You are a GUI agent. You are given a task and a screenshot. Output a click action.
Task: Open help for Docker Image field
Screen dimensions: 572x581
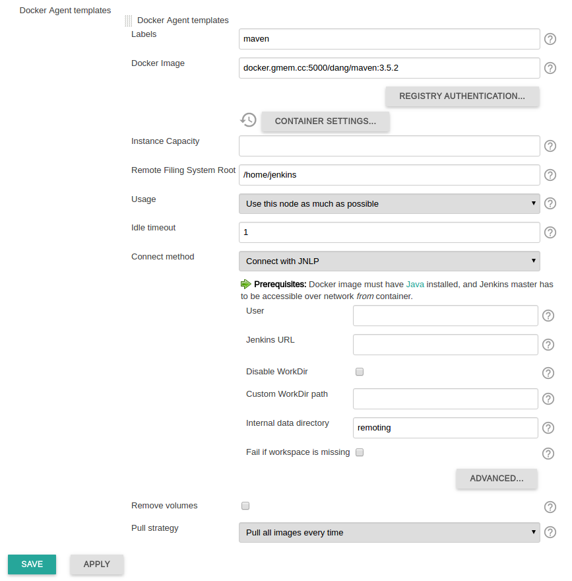(550, 68)
